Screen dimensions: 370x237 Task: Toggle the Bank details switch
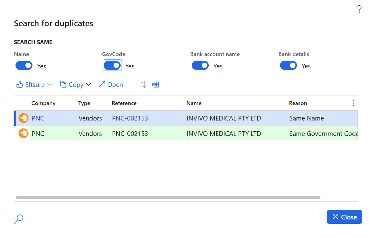[289, 65]
